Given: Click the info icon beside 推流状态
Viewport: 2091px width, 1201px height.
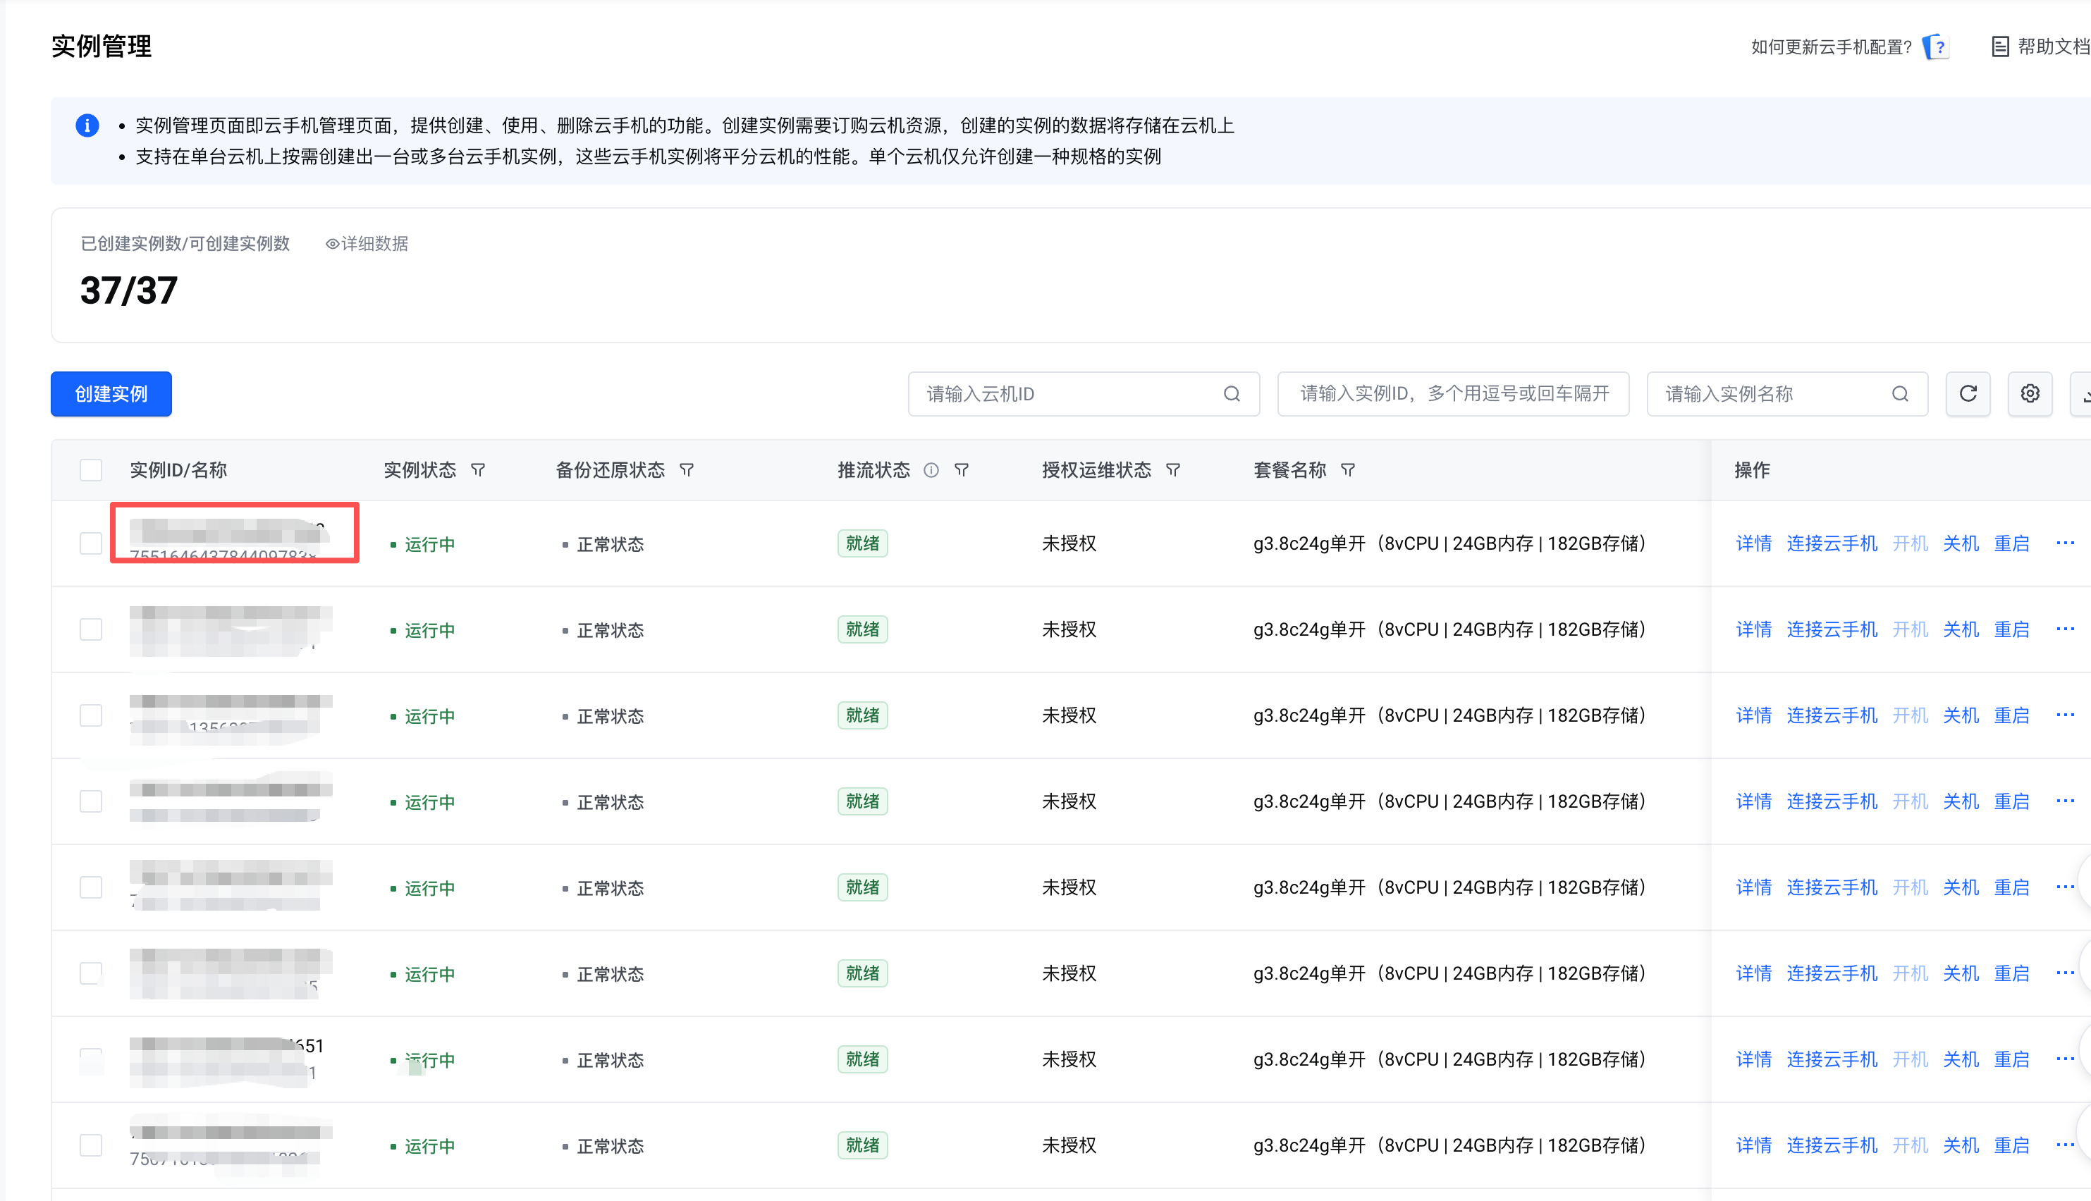Looking at the screenshot, I should pyautogui.click(x=931, y=470).
